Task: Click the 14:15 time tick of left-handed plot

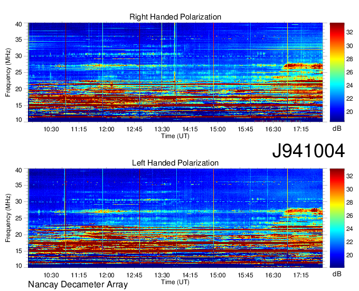Action: [x=190, y=275]
